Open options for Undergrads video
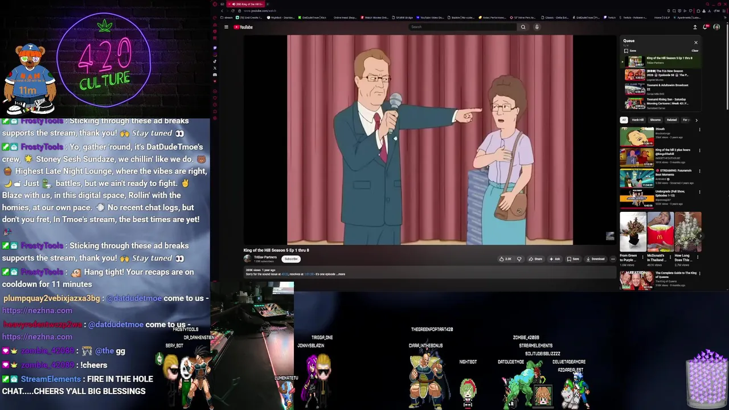Viewport: 729px width, 410px height. [x=699, y=192]
